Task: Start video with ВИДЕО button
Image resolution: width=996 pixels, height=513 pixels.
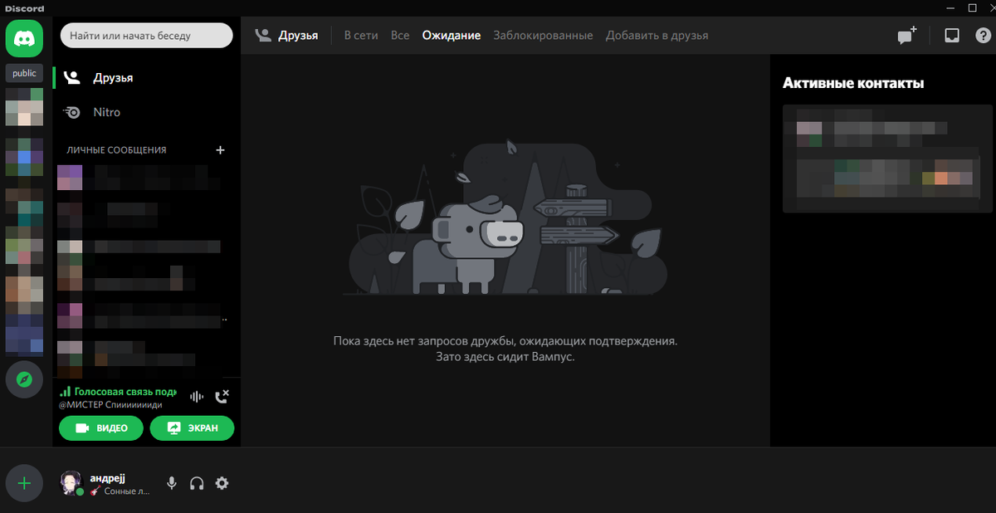Action: point(102,428)
